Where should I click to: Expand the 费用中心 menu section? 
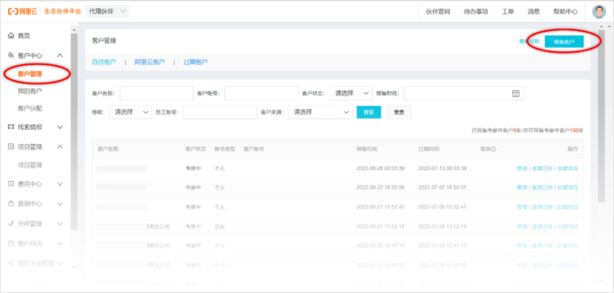coord(60,183)
